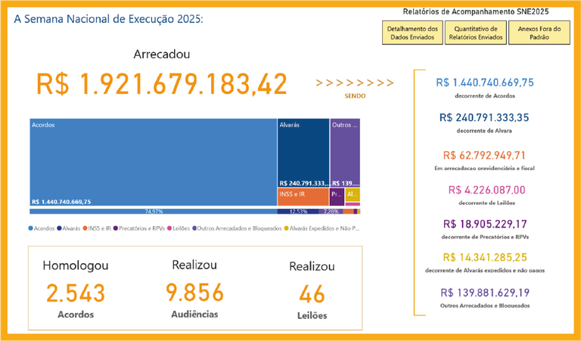The image size is (581, 341).
Task: Click the Precatórios e RPVs legend dot
Action: tap(116, 228)
